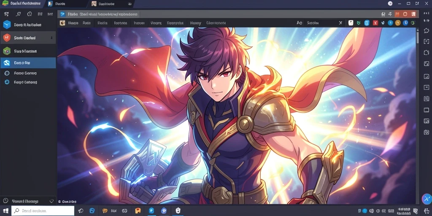This screenshot has height=216, width=432.
Task: Click the ring icon on the orange address bar area
Action: coord(405,14)
